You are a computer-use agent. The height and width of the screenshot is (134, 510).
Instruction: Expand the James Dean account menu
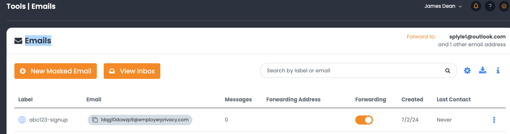coord(443,6)
